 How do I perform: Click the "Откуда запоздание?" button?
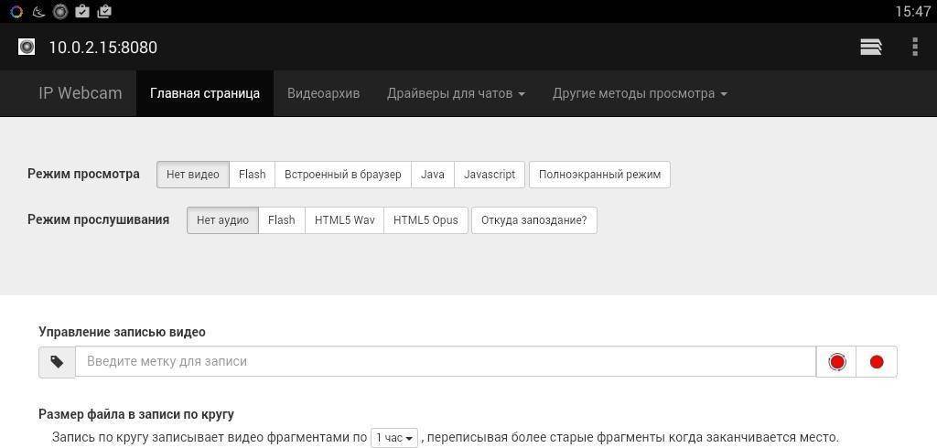533,220
